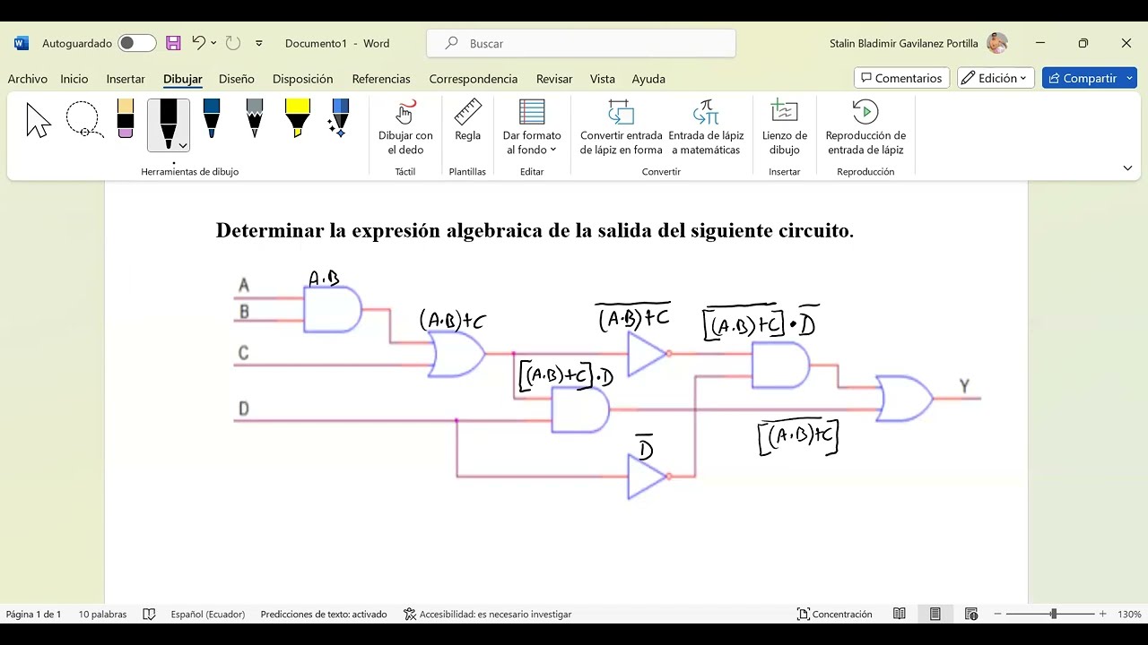
Task: Open the Vista tab
Action: tap(603, 79)
